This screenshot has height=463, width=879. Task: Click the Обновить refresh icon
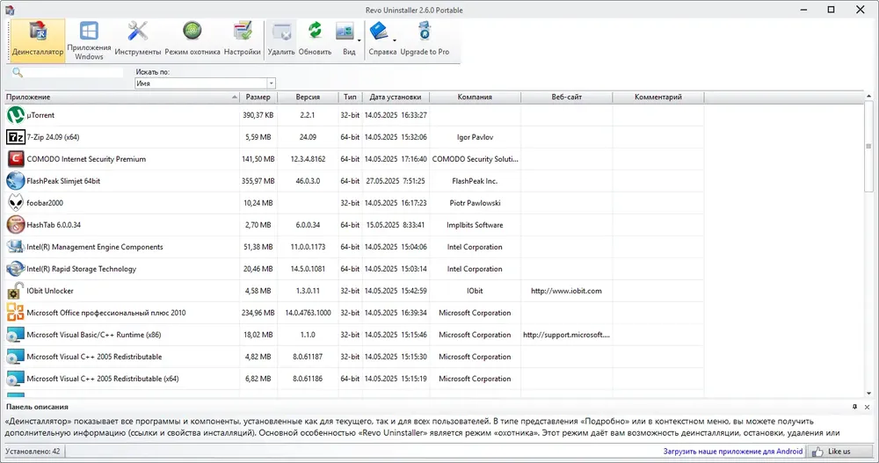[x=315, y=40]
